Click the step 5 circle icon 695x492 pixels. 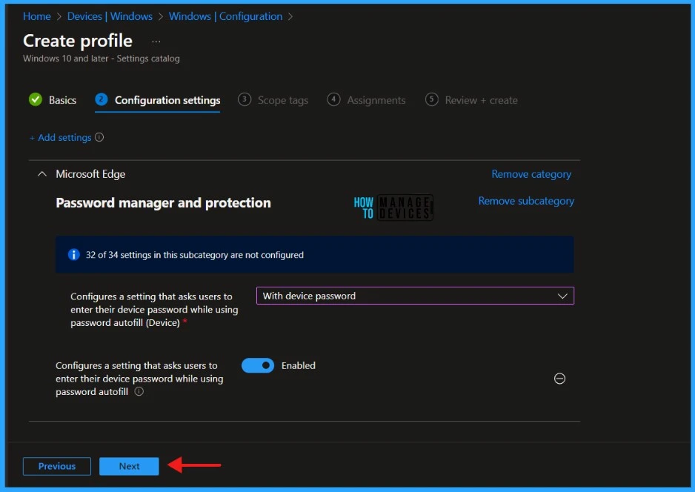[431, 99]
